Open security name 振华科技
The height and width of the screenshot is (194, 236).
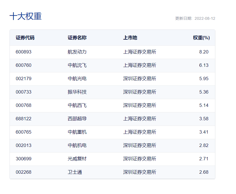(x=77, y=92)
